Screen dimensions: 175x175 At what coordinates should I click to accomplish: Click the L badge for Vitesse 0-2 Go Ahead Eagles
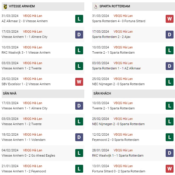79,153
